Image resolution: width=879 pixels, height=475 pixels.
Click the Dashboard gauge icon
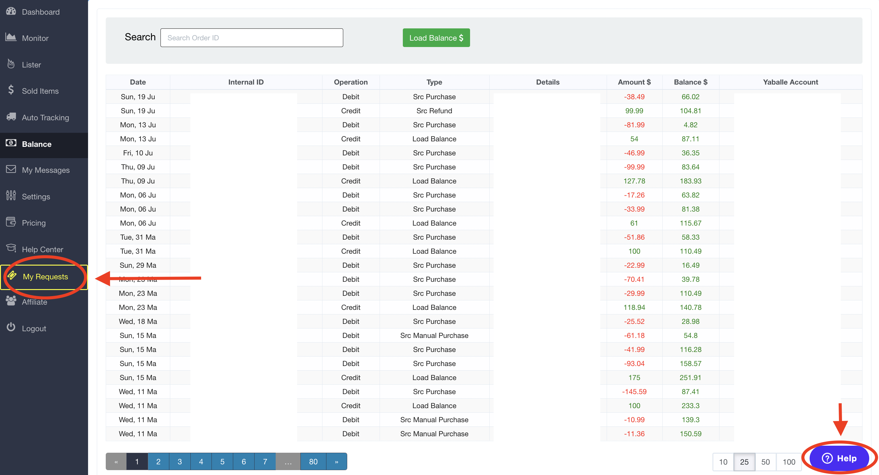coord(11,12)
